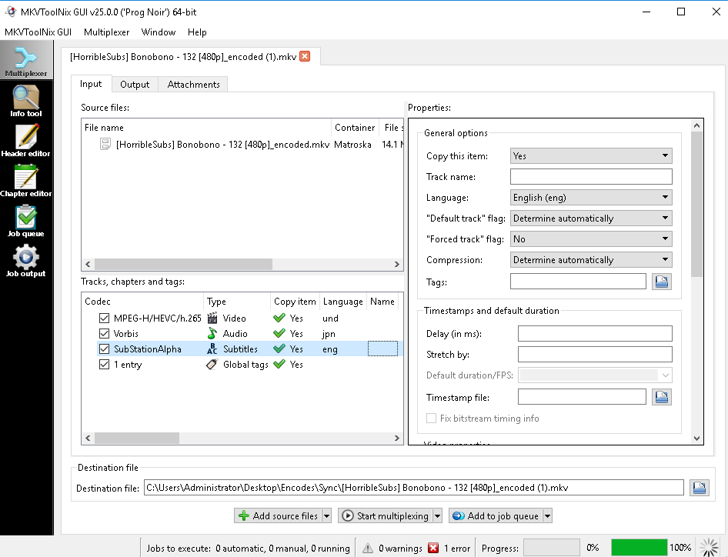Switch to the Attachments tab

(x=193, y=85)
